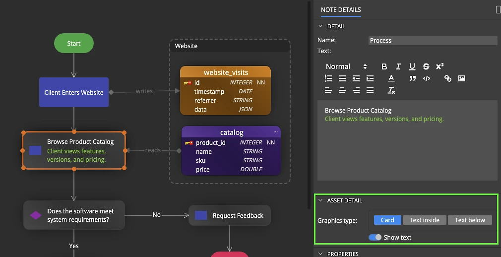501x257 pixels.
Task: Click the panel layout icon at top right
Action: point(498,10)
